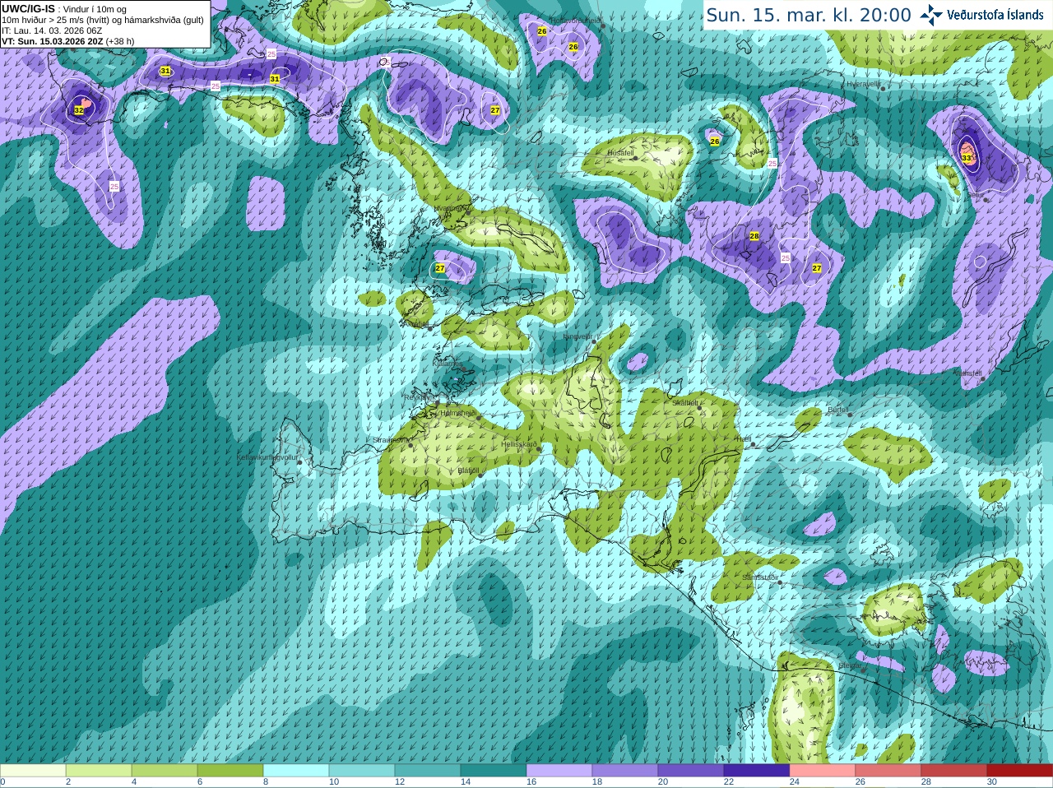
Task: Click the Straumsvík station label
Action: 390,440
